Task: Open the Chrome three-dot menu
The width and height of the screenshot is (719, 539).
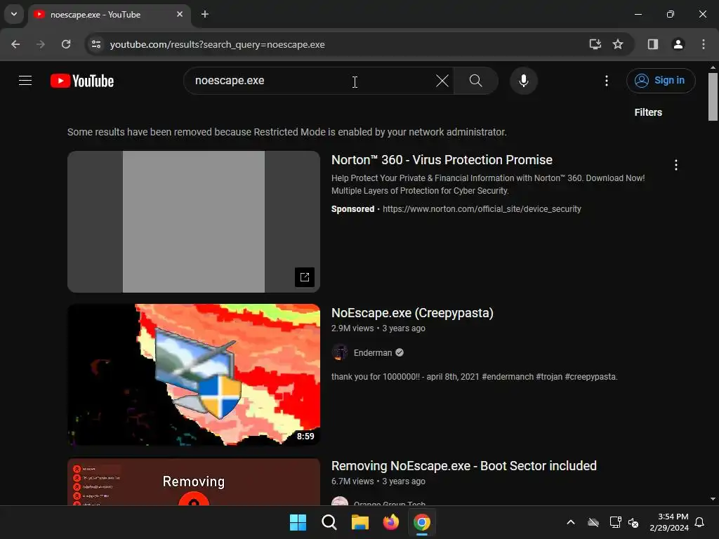Action: [x=703, y=44]
